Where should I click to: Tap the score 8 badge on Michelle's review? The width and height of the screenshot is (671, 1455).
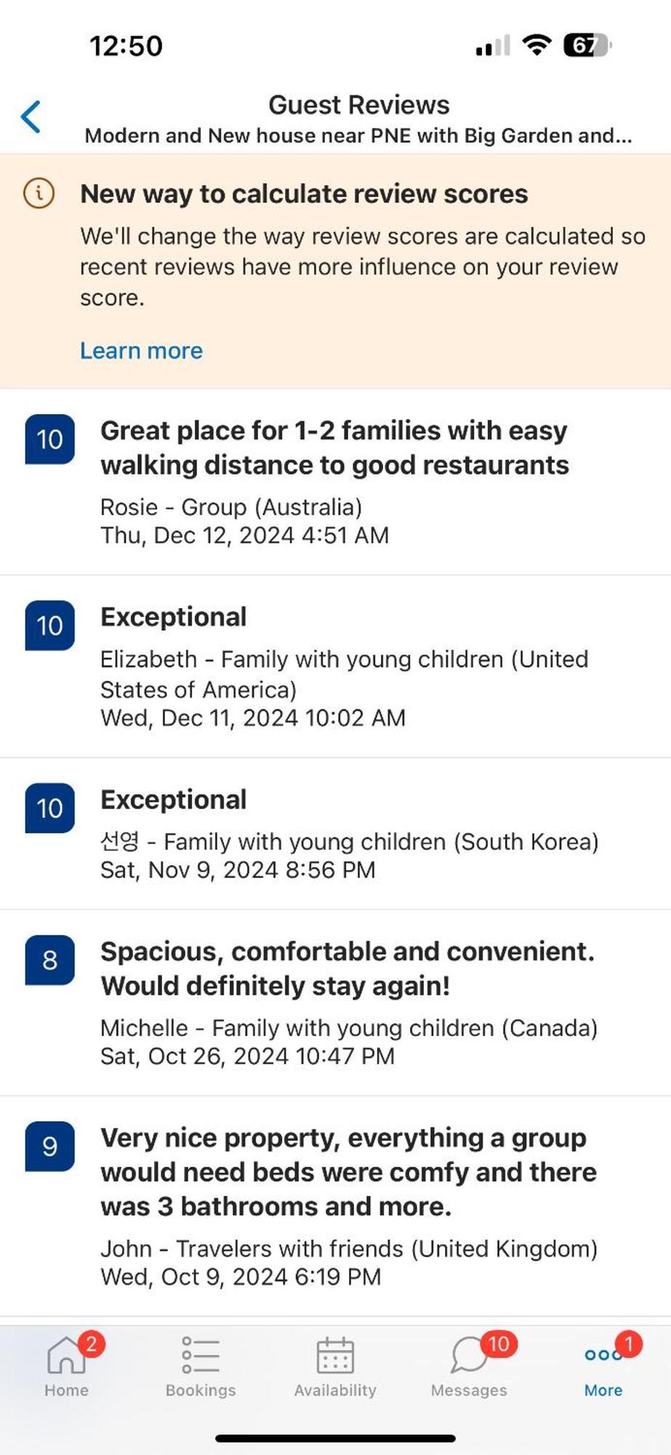[49, 960]
